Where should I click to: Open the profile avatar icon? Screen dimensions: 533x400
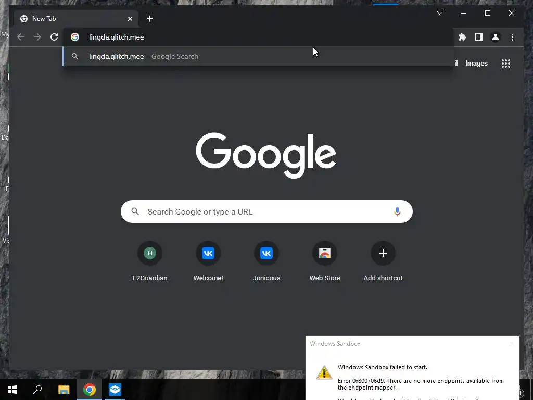tap(496, 37)
